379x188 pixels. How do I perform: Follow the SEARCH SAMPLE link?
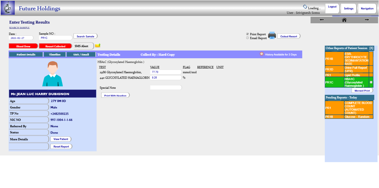coord(19,28)
